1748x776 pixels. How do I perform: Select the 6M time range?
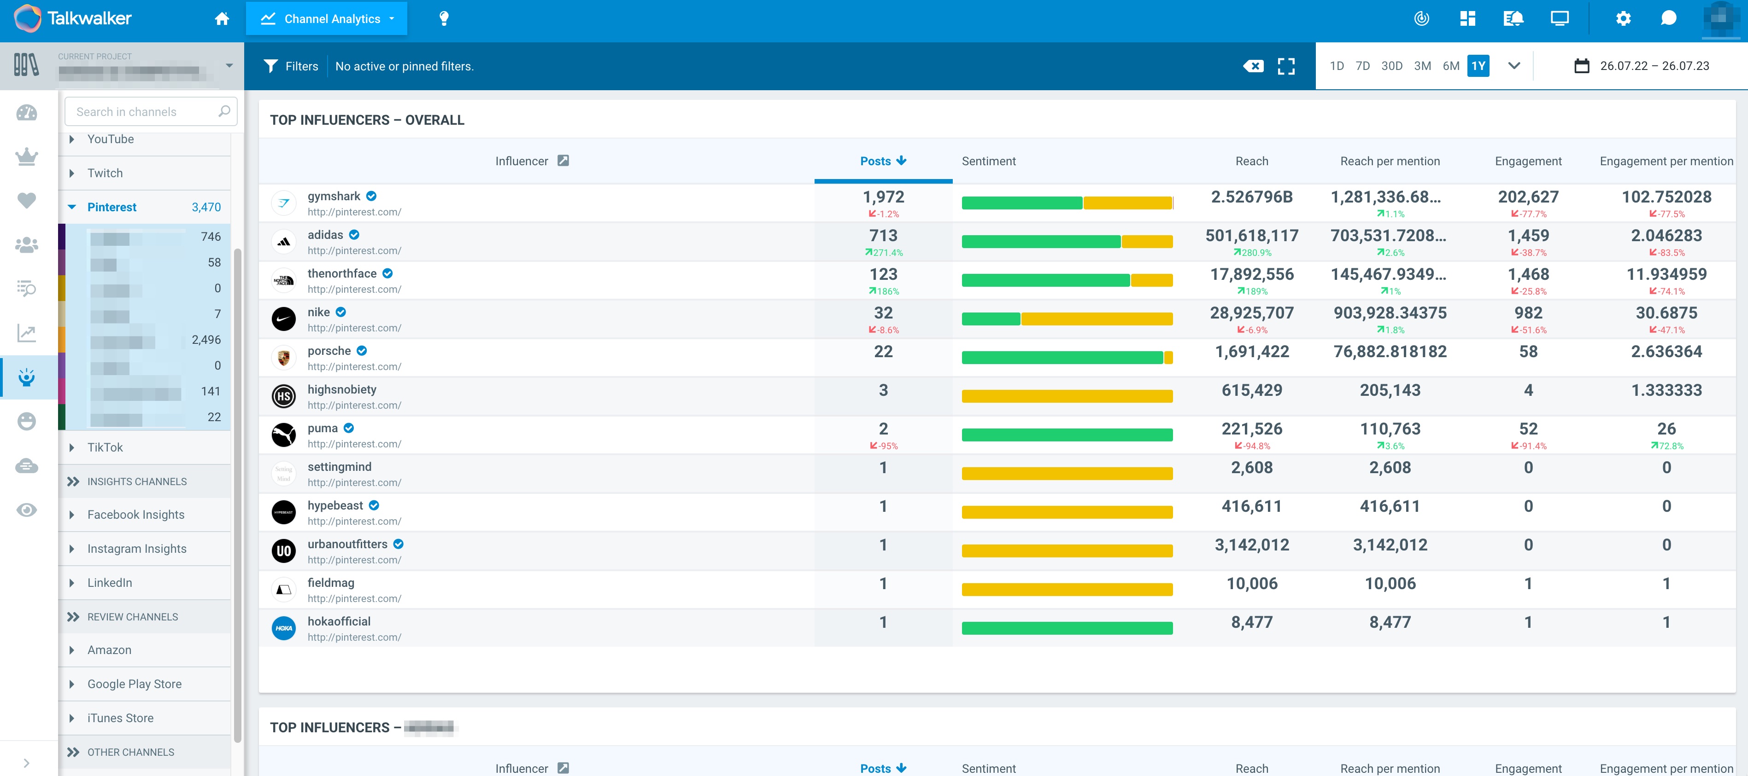[x=1451, y=66]
